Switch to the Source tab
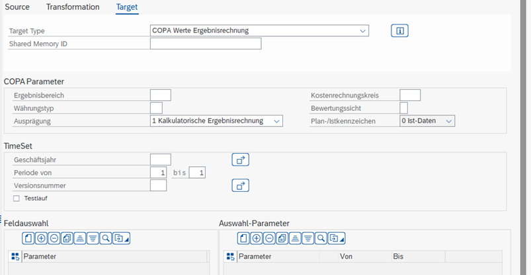This screenshot has width=531, height=275. pos(17,7)
